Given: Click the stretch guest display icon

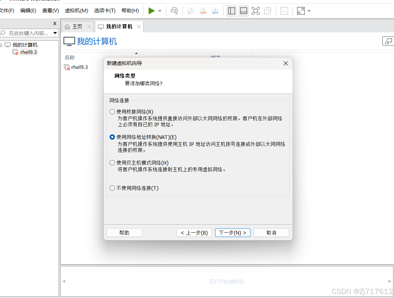Looking at the screenshot, I should 301,11.
